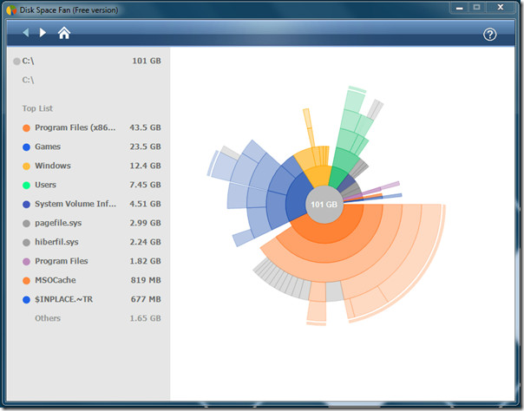Select the $INPLACE.~TR list entry
The height and width of the screenshot is (411, 524).
91,299
